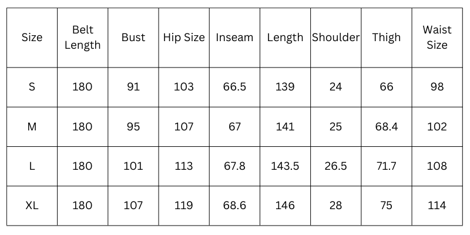This screenshot has height=235, width=470.
Task: Click the belt length 180 in S row
Action: pos(82,87)
